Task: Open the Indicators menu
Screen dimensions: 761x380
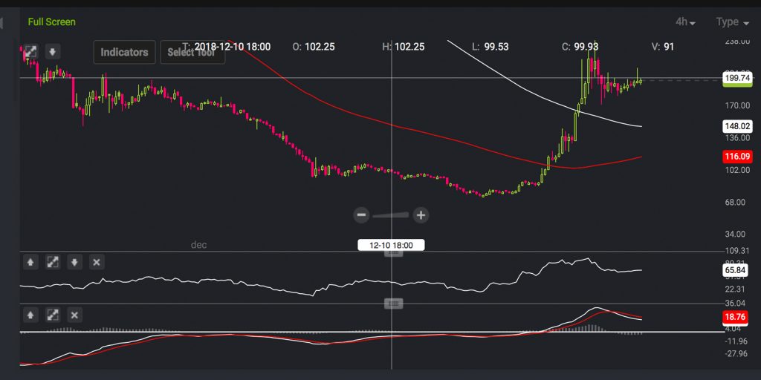Action: click(x=124, y=52)
